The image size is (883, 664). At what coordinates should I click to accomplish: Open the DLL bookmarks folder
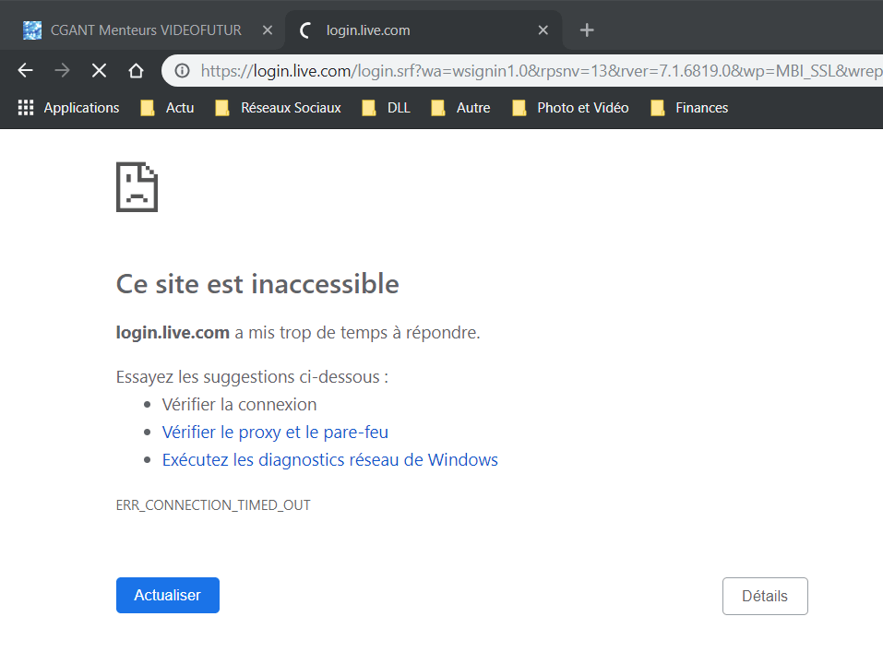coord(386,108)
